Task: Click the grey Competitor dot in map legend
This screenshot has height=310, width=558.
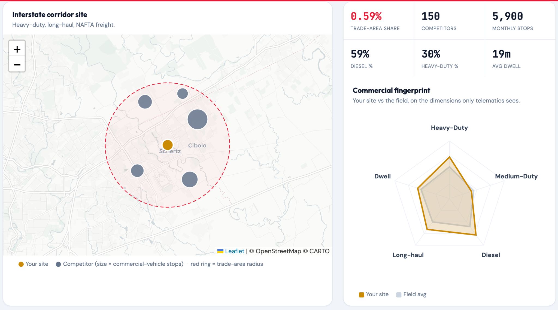Action: click(x=58, y=264)
